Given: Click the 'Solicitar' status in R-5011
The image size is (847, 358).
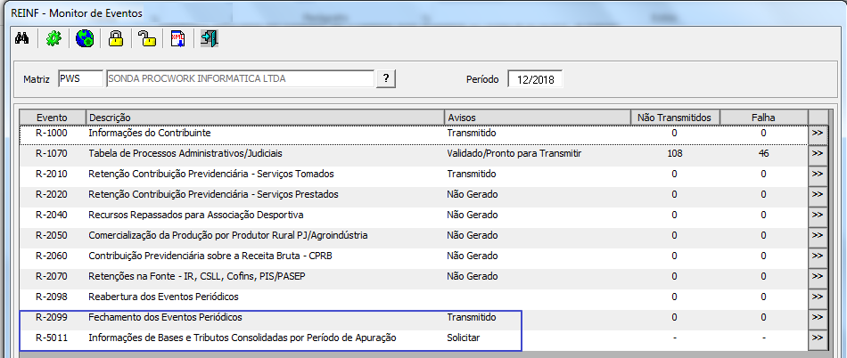Looking at the screenshot, I should point(464,338).
